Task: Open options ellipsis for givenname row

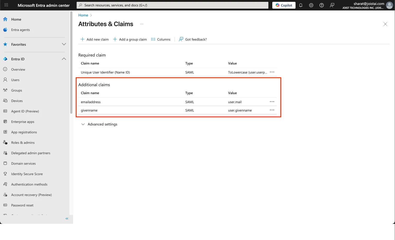Action: click(x=272, y=110)
